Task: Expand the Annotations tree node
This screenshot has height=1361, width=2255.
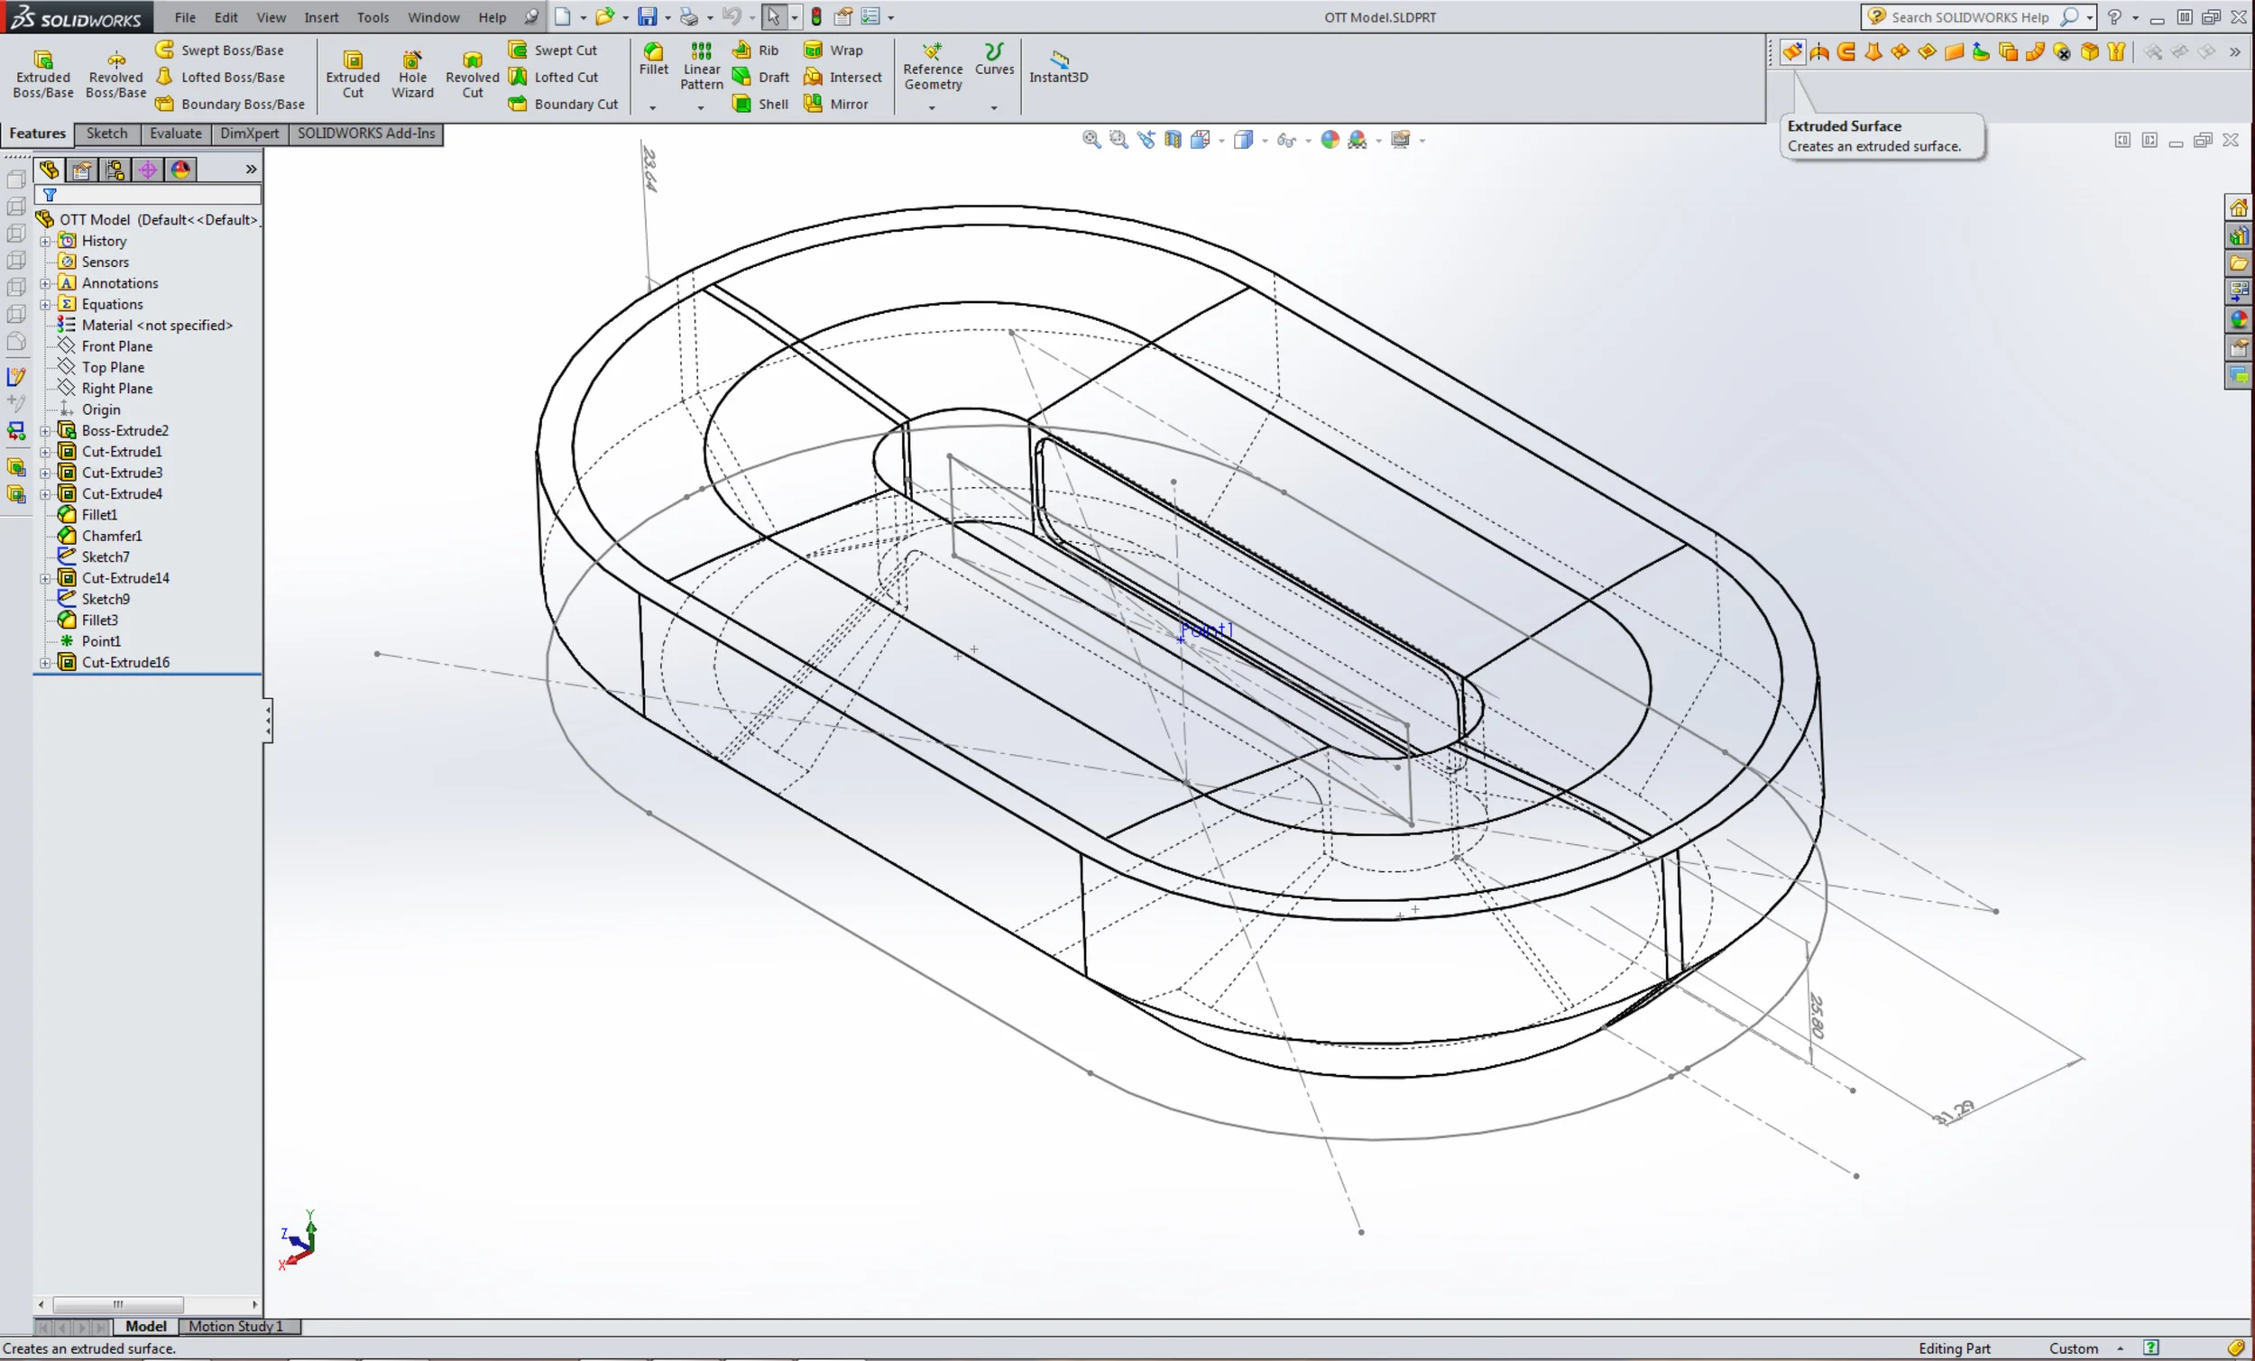Action: click(x=45, y=284)
